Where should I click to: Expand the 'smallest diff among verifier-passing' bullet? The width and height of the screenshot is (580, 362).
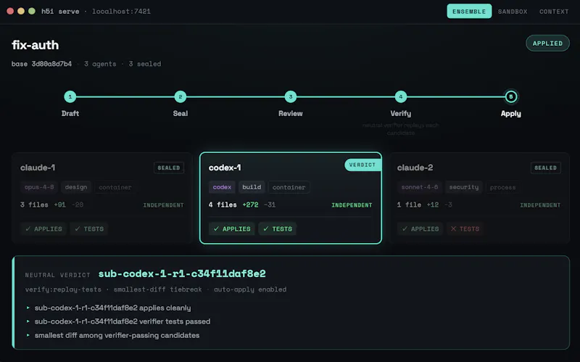[117, 335]
